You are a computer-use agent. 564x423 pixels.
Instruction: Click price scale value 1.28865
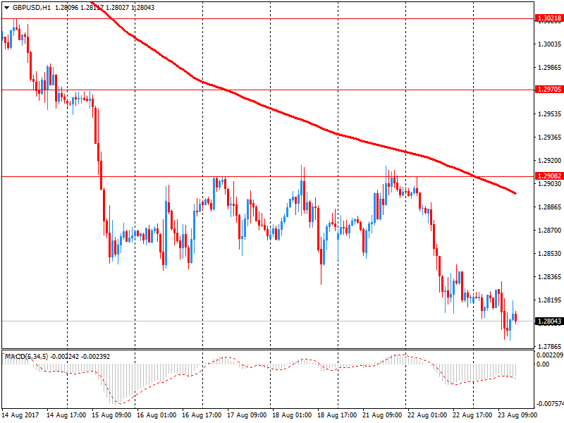coord(549,207)
